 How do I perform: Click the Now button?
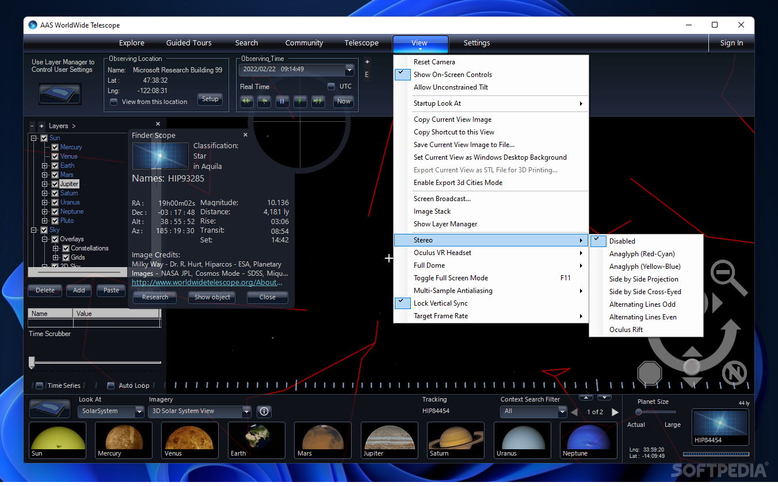(x=344, y=101)
